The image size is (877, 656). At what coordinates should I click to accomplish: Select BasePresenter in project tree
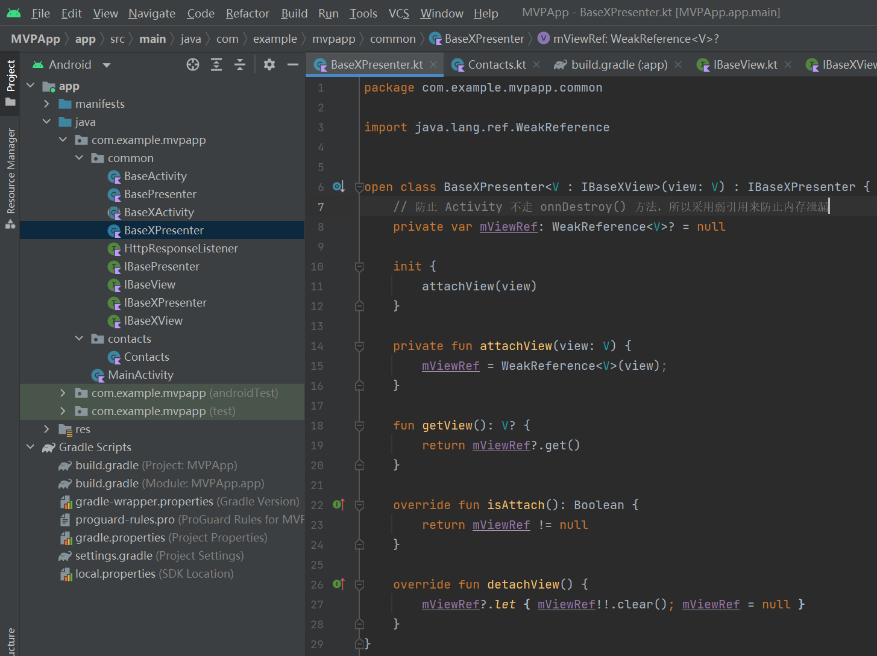click(160, 195)
